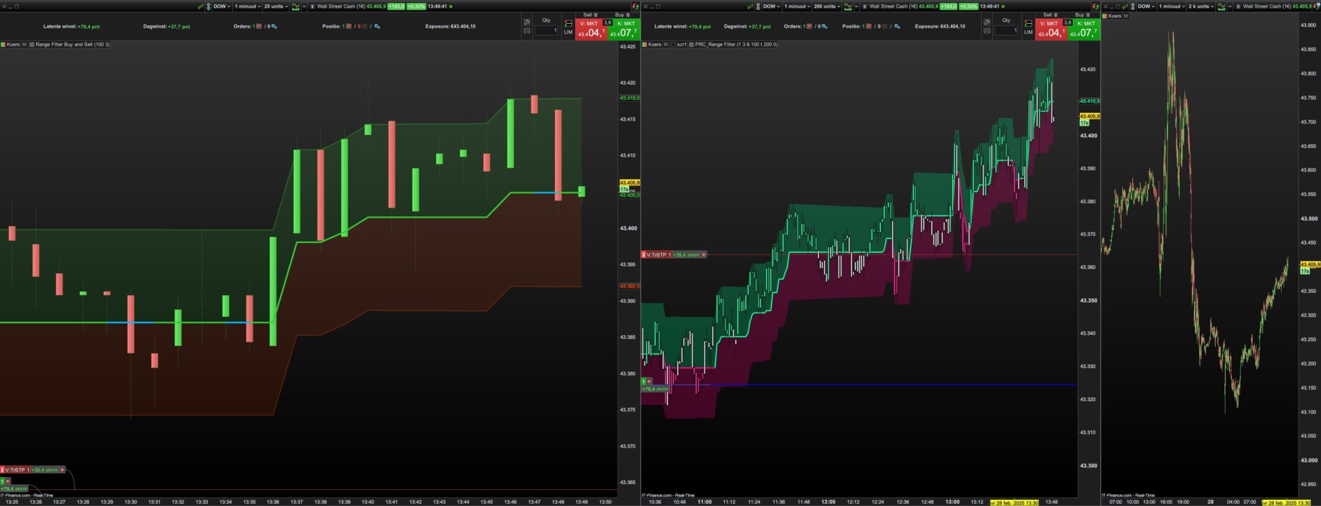Open the DOW instrument dropdown in right chart
Screen dimensions: 1321x506
[1147, 6]
